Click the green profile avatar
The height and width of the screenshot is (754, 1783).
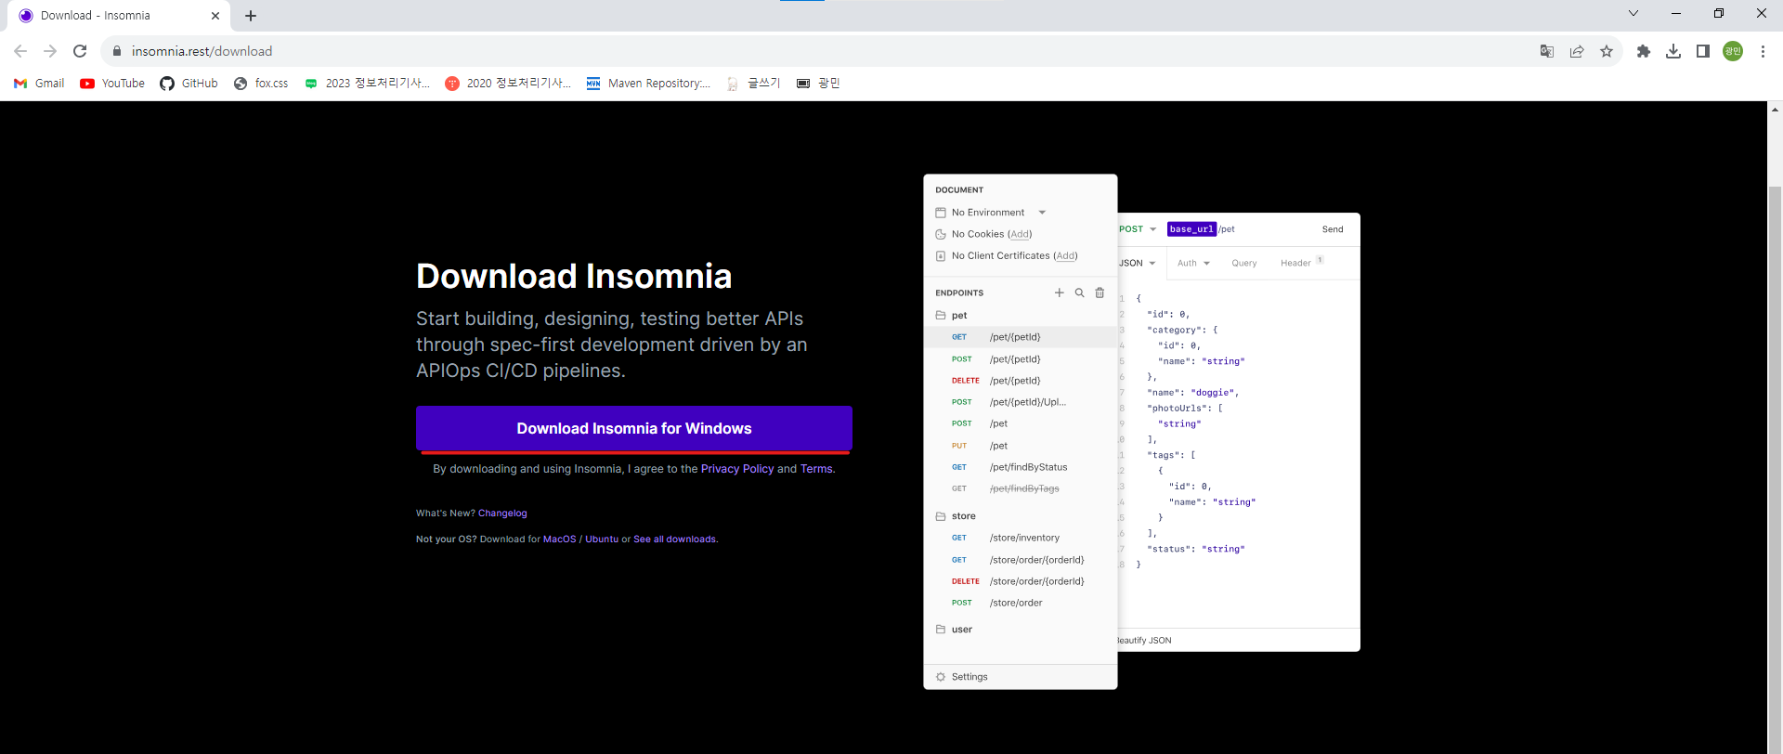coord(1733,51)
